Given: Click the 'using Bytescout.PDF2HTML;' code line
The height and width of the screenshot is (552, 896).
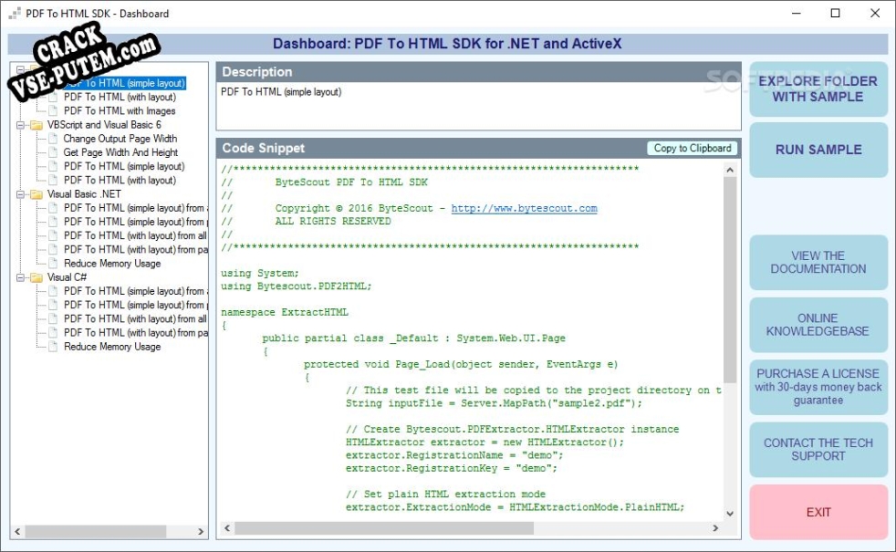Looking at the screenshot, I should 296,286.
